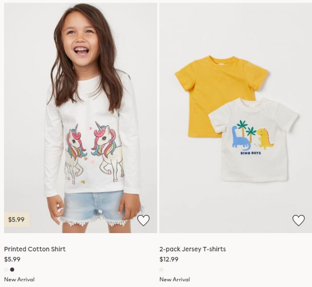The height and width of the screenshot is (287, 312).
Task: Click New Arrival label under Printed Cotton Shirt
Action: click(x=19, y=279)
